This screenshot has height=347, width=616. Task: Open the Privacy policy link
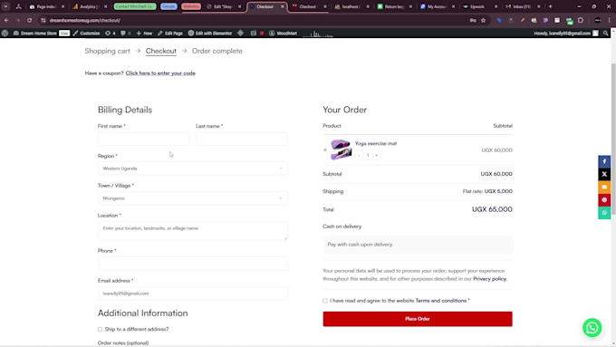click(489, 279)
